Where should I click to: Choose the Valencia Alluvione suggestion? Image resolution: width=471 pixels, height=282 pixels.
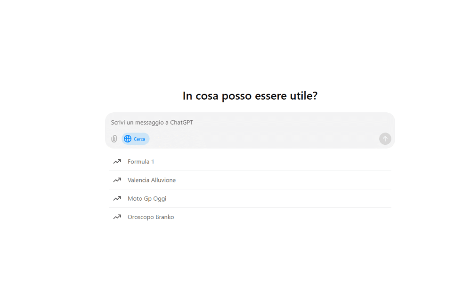(250, 180)
